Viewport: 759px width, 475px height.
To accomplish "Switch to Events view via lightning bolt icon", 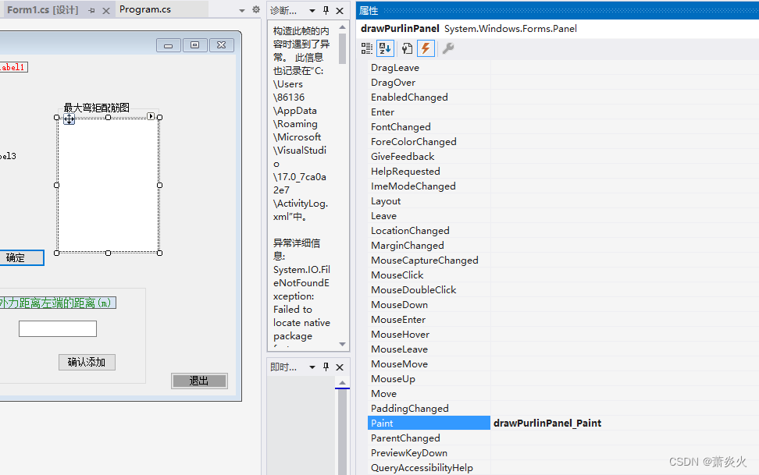I will click(x=426, y=48).
